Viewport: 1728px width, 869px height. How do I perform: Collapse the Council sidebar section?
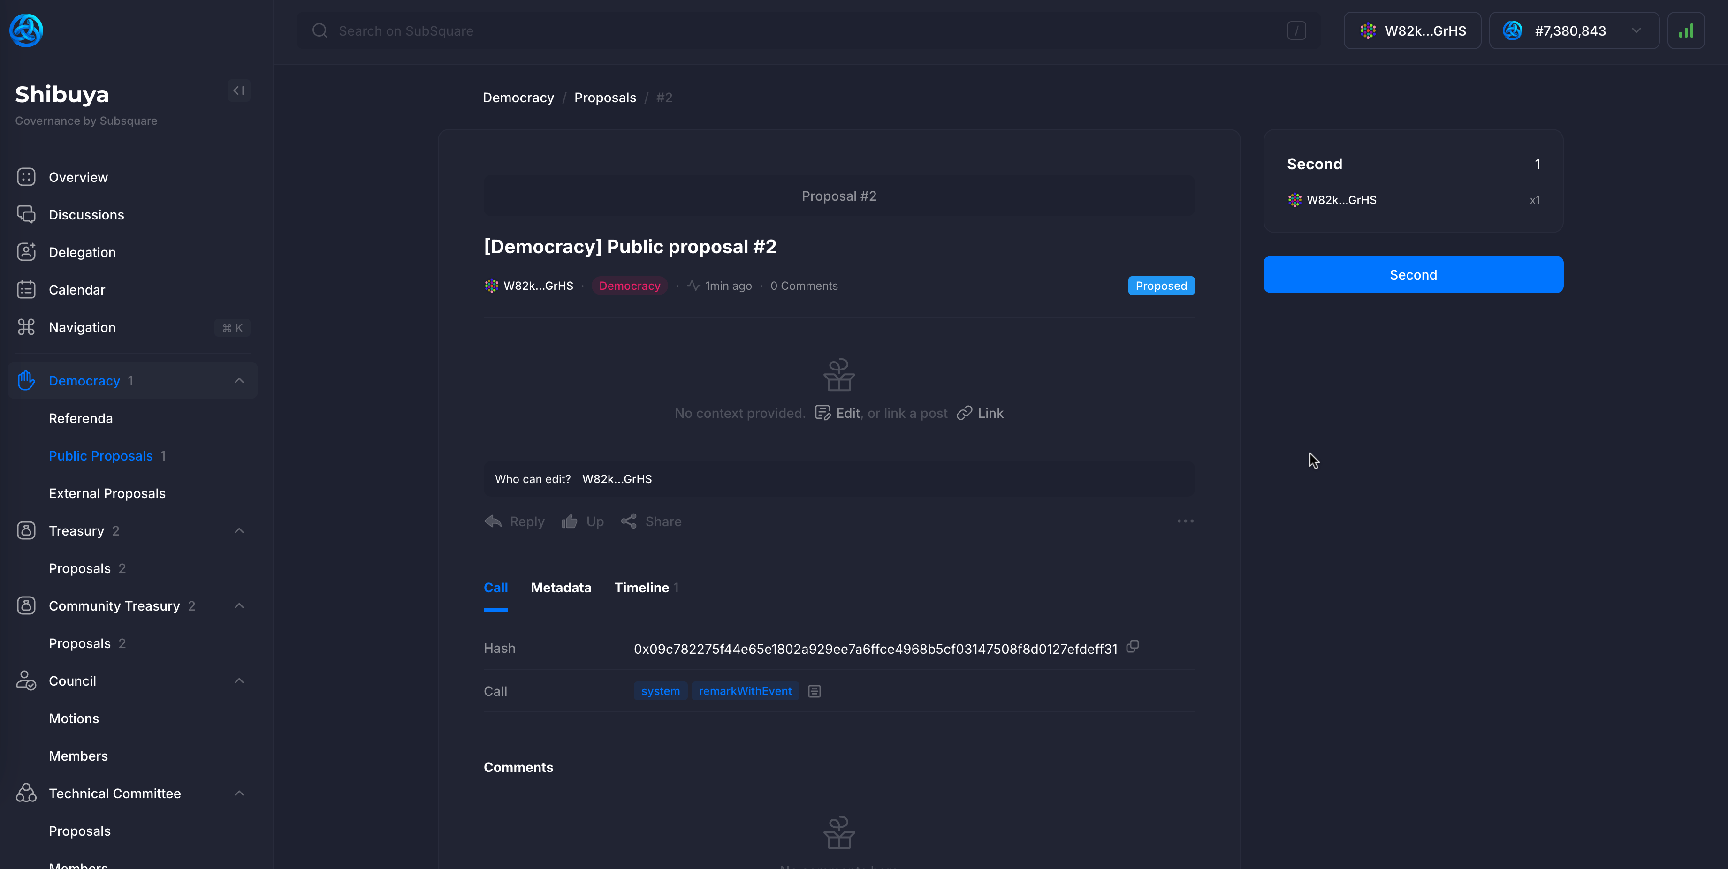tap(239, 681)
